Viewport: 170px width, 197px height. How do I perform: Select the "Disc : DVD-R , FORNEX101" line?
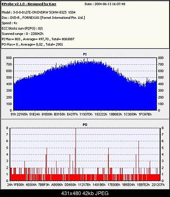pos(43,18)
